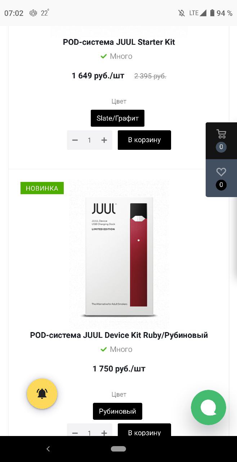Open the shopping cart icon in side panel
Viewport: 237px width, 462px height.
(x=221, y=141)
